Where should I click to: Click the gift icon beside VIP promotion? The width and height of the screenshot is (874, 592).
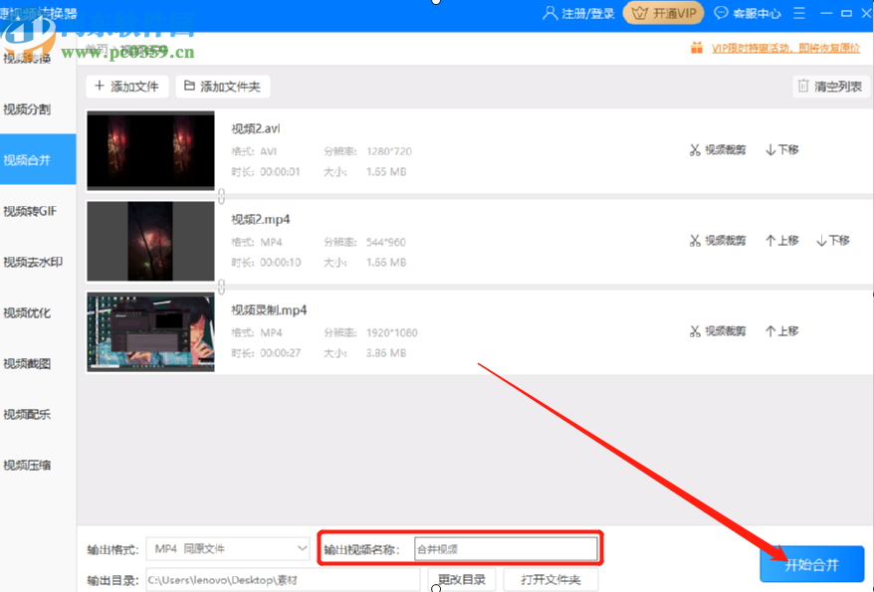coord(697,48)
